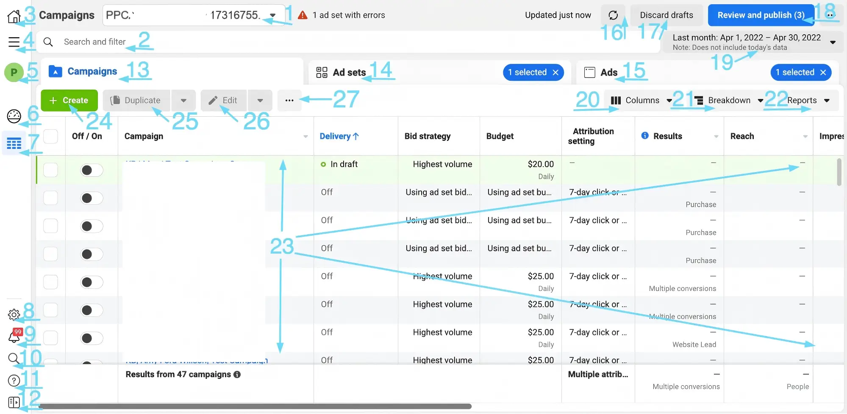
Task: Open the hamburger menu icon
Action: click(14, 42)
